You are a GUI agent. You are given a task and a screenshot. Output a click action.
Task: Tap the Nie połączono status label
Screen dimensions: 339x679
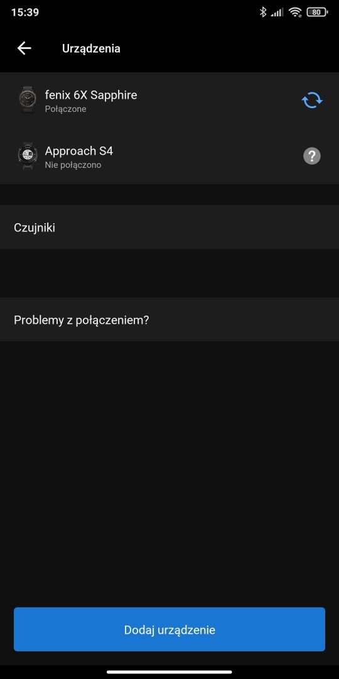pyautogui.click(x=73, y=165)
